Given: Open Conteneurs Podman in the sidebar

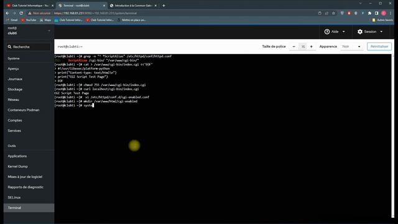Looking at the screenshot, I should 24,110.
